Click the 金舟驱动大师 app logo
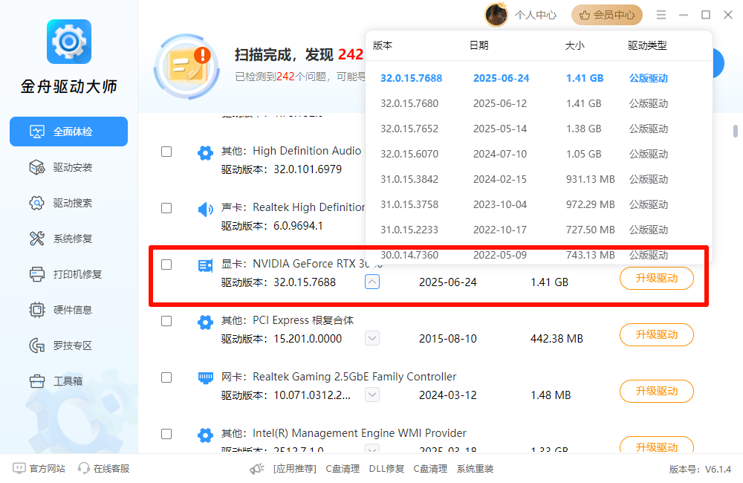Image resolution: width=743 pixels, height=483 pixels. pyautogui.click(x=69, y=42)
